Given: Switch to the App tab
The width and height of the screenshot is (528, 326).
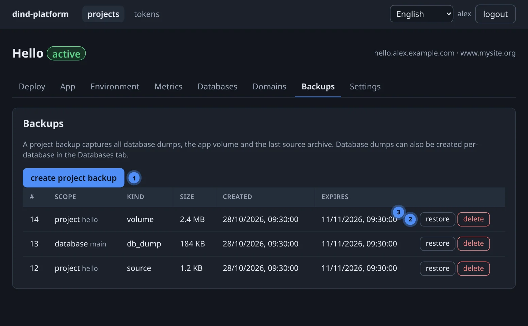Looking at the screenshot, I should click(x=68, y=87).
